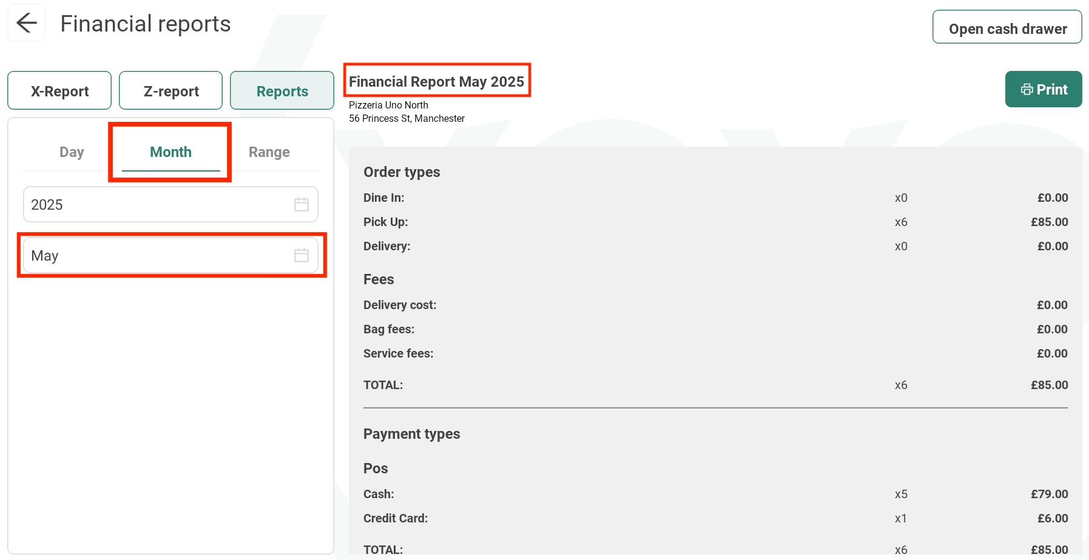1089x560 pixels.
Task: Click the Pizzeria Uno North name
Action: pyautogui.click(x=388, y=105)
